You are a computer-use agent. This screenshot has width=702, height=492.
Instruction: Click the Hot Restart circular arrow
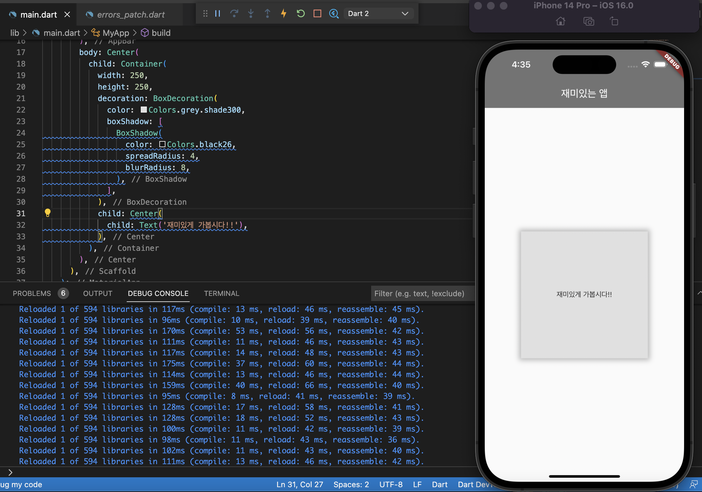click(x=300, y=13)
